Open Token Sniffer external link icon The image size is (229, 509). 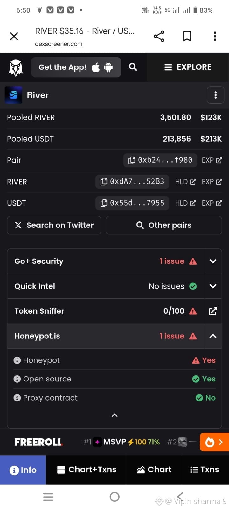pos(213,311)
